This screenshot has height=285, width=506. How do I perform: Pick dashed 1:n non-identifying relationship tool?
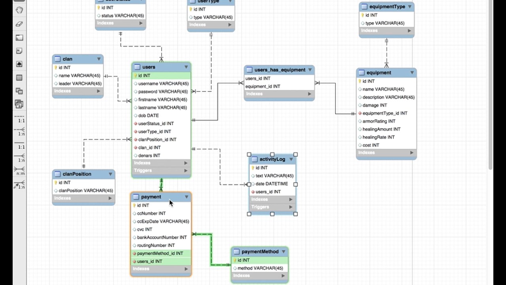tap(20, 132)
